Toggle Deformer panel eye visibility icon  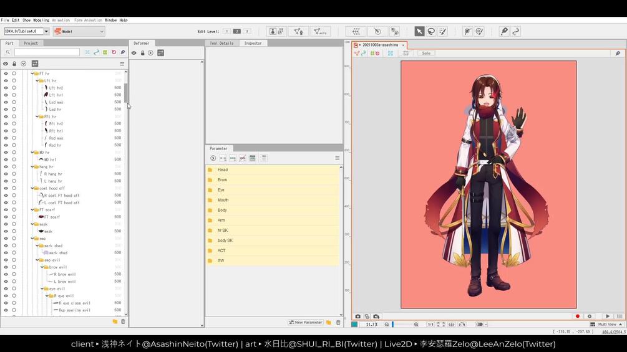click(134, 53)
